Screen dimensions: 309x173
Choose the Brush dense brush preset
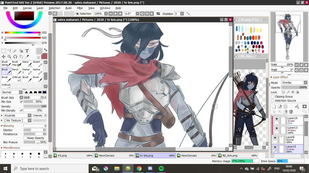pos(6,63)
